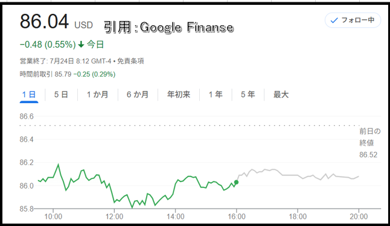390x226 pixels.
Task: Click the 86.04 price value
Action: tap(44, 21)
